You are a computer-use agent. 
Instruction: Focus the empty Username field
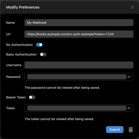[79, 65]
